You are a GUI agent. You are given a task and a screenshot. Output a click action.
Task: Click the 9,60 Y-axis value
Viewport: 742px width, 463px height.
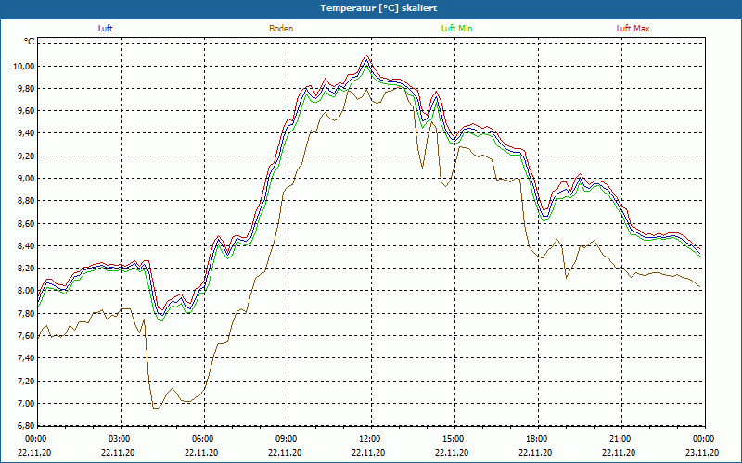pyautogui.click(x=27, y=111)
